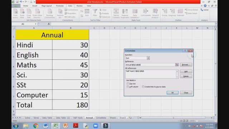This screenshot has height=129, width=229.
Task: Open Existing Connections
Action: 50,13
